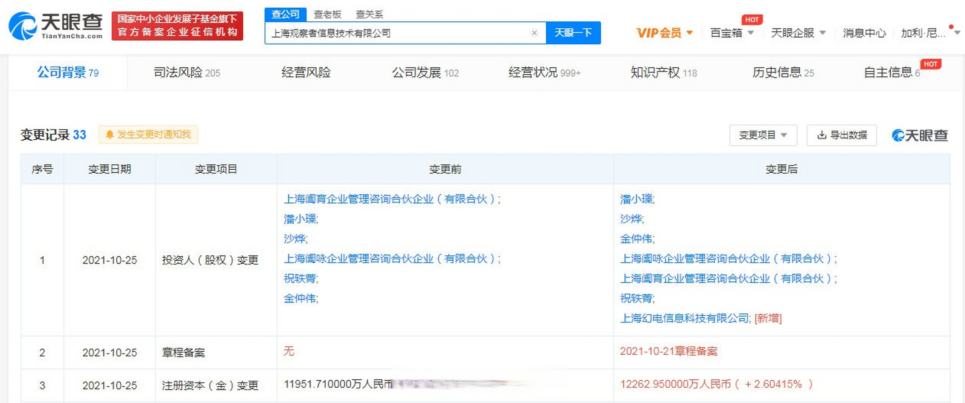This screenshot has height=403, width=965.
Task: Click 变更后 column header
Action: tap(781, 169)
